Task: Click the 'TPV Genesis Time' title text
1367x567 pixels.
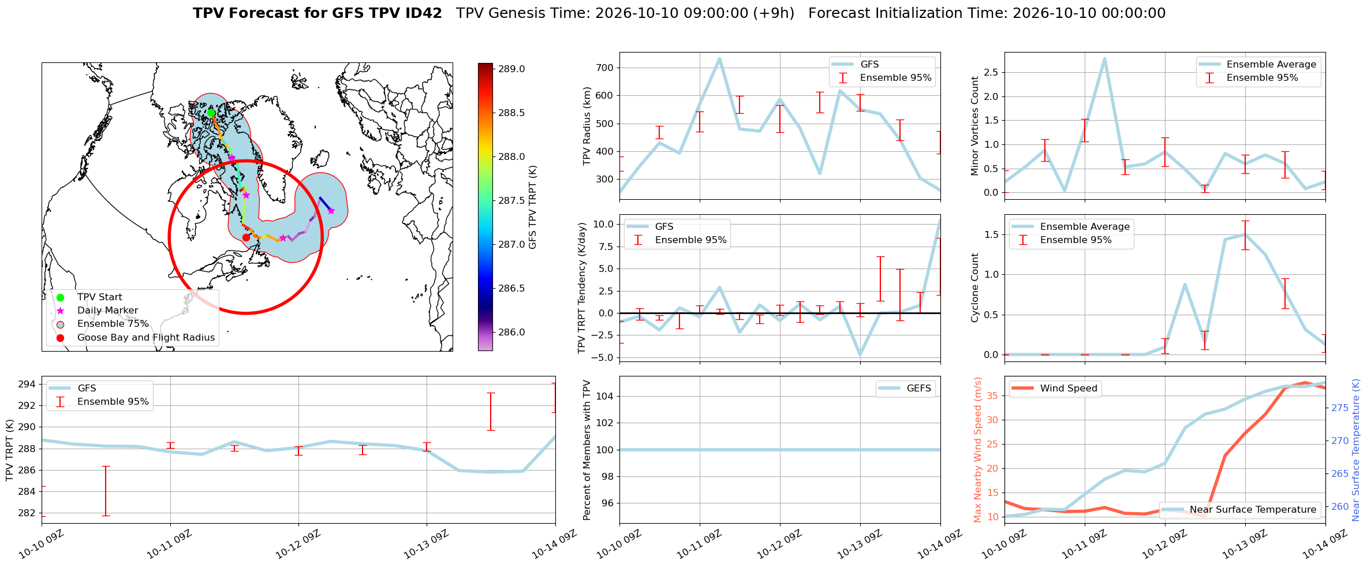Action: (x=625, y=13)
